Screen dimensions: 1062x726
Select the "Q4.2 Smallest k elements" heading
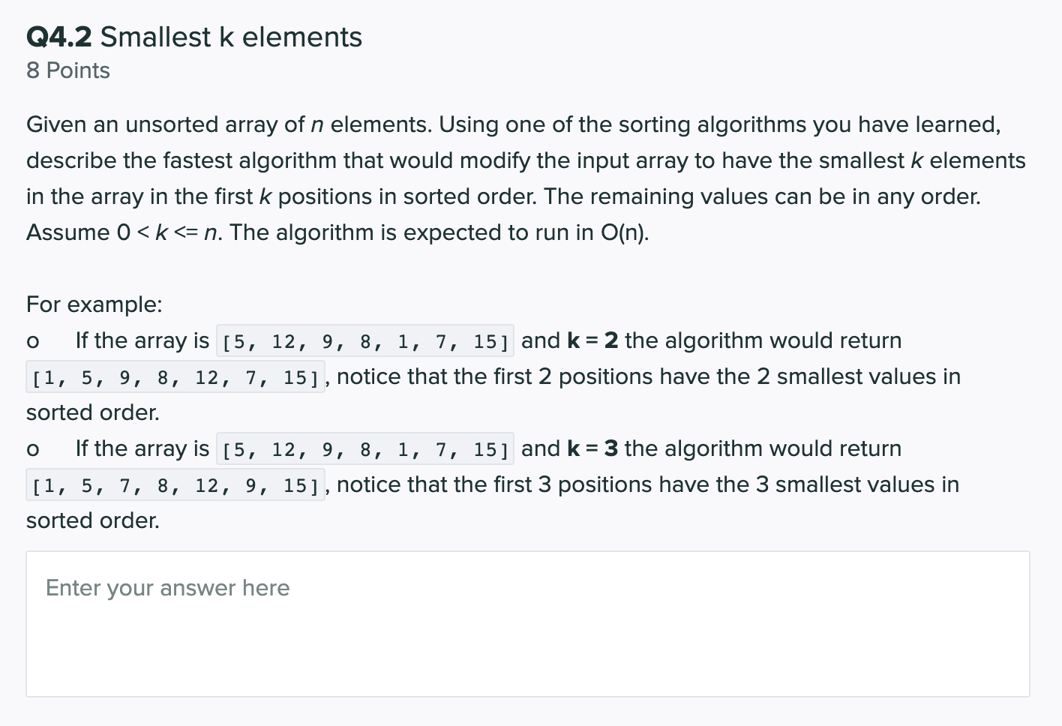click(194, 37)
